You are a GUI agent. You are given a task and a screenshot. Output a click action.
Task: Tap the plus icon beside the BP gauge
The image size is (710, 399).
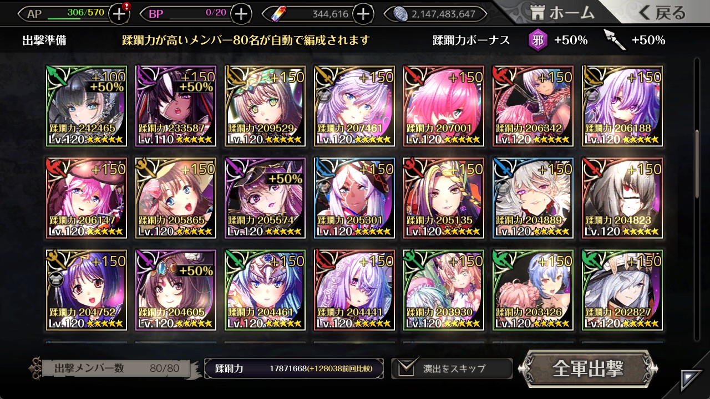pyautogui.click(x=241, y=14)
